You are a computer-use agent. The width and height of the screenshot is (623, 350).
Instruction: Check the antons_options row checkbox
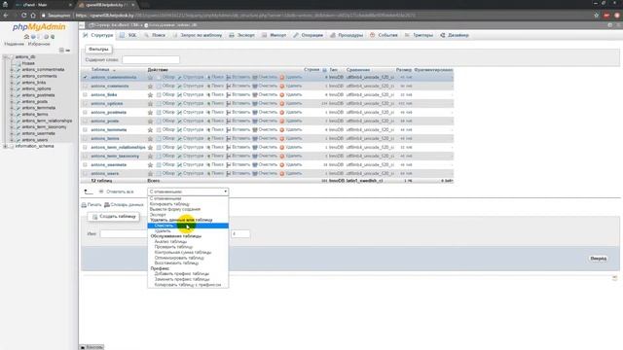pos(85,103)
